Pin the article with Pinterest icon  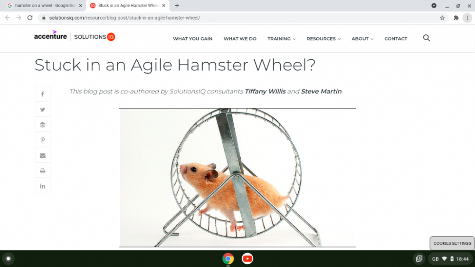pos(42,140)
